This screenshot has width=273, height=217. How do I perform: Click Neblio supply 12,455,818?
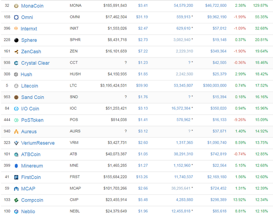click(x=181, y=211)
